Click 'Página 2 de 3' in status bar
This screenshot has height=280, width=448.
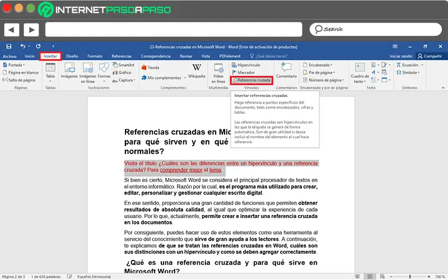[13, 277]
